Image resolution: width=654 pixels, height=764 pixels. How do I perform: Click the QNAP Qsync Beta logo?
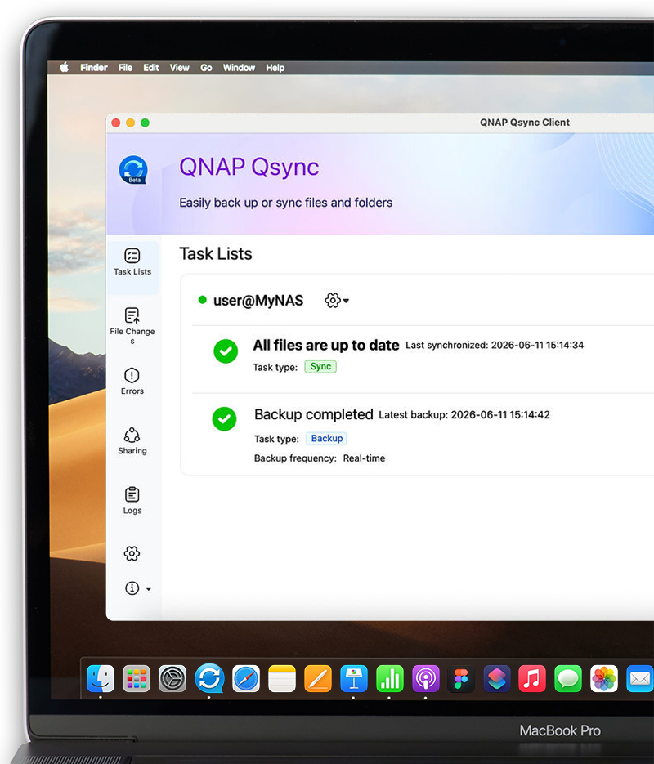click(x=133, y=170)
